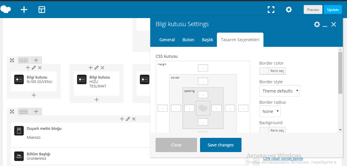Open the General tab
347x166 pixels.
pos(167,40)
